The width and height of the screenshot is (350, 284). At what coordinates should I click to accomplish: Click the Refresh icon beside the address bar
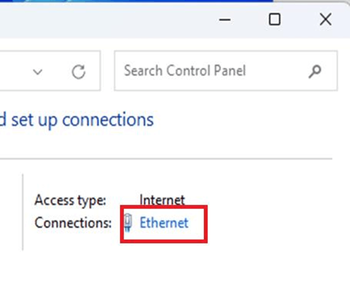pyautogui.click(x=78, y=72)
